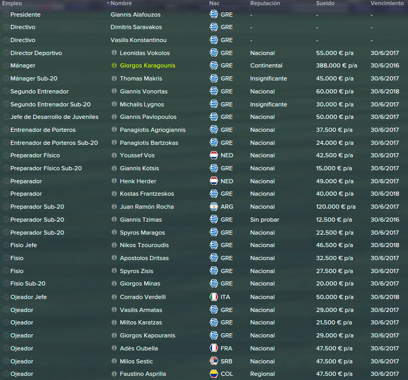Click Serbia flag in Milos Sestic row
Screen dimensions: 408x380
coord(214,361)
